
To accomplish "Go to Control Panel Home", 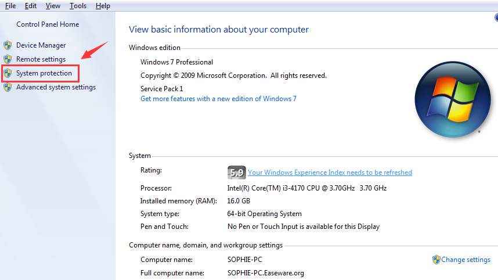I will click(48, 24).
